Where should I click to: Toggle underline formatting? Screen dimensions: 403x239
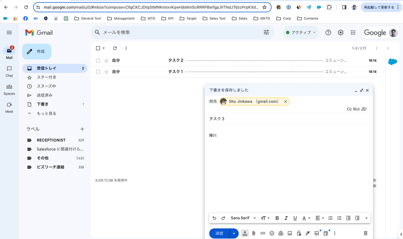point(295,218)
